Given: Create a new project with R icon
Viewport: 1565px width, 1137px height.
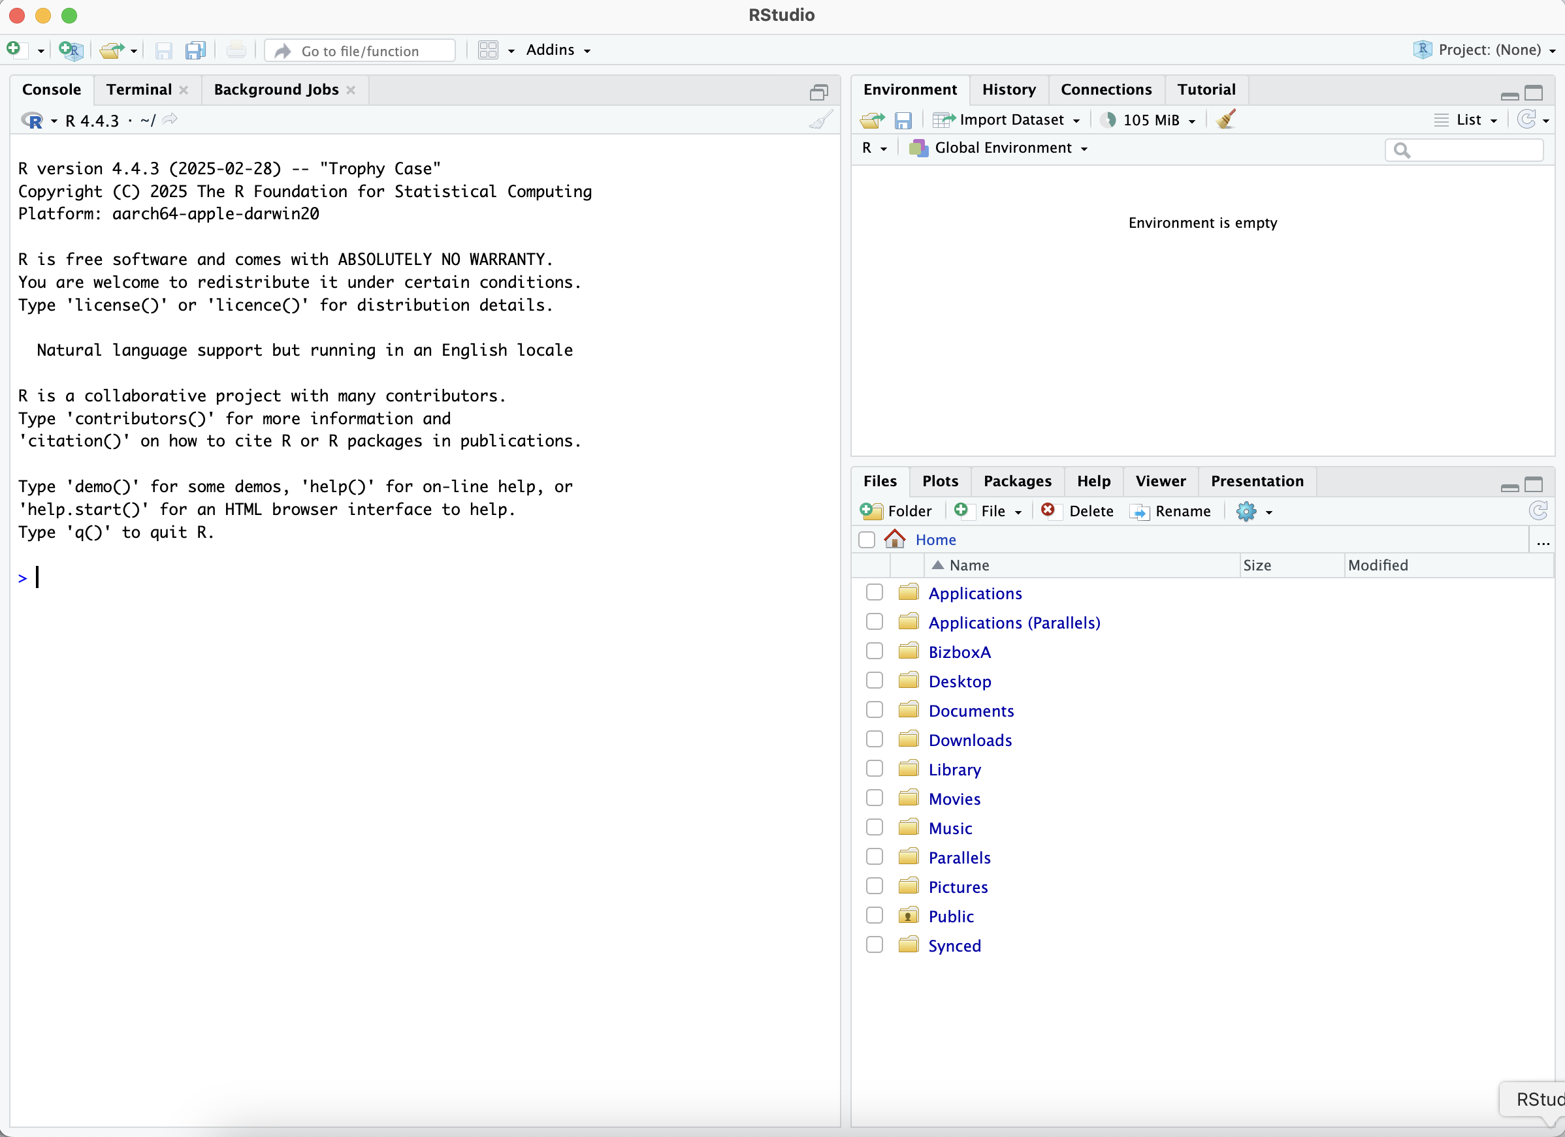Looking at the screenshot, I should [x=71, y=50].
